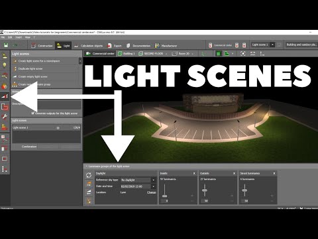Open the Export mode tab
This screenshot has width=318, height=239.
coord(115,46)
